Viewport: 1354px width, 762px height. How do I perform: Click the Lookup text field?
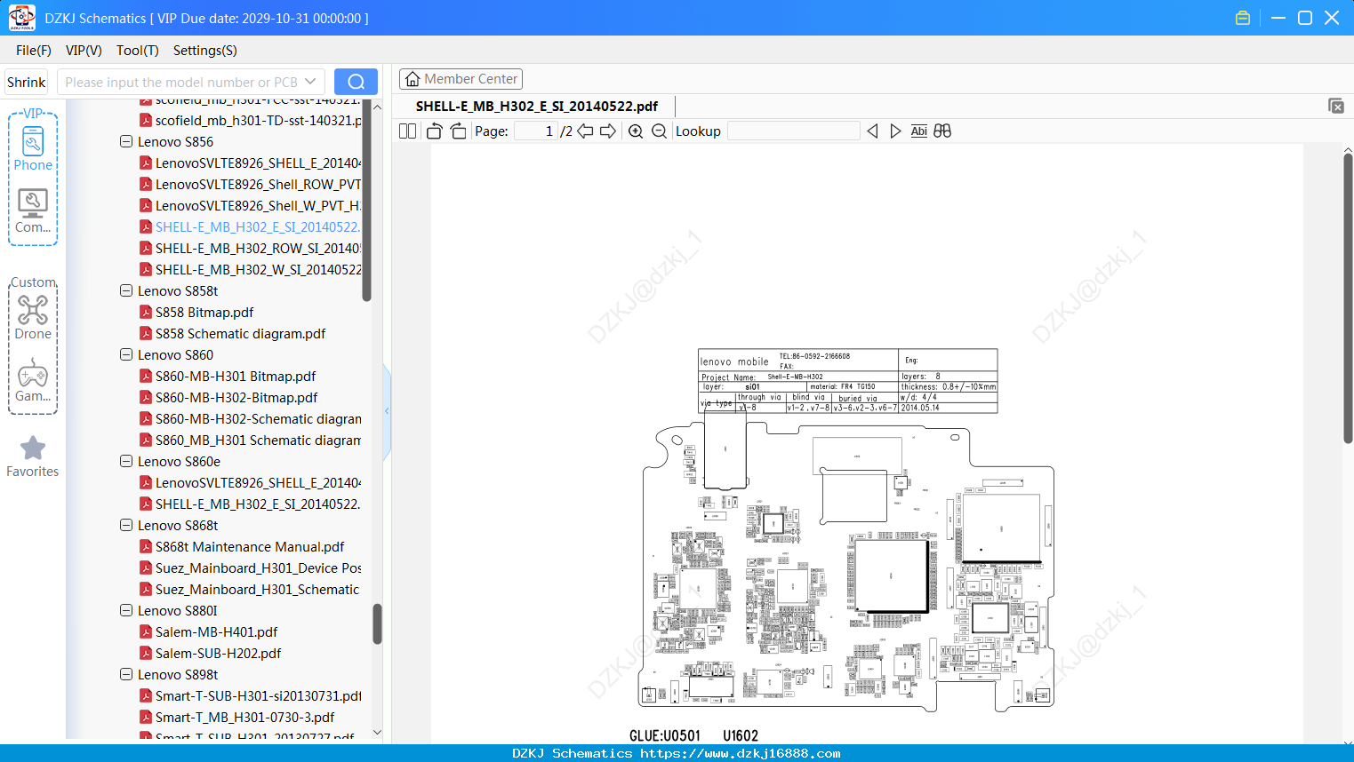794,131
